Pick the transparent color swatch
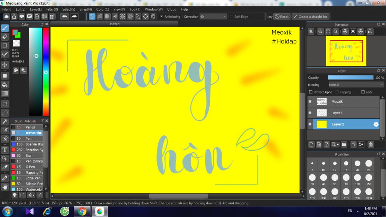Viewport: 386px width, 217px height. click(16, 43)
